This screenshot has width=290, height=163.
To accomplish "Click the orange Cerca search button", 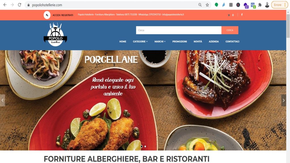I will click(230, 30).
